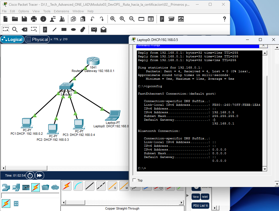The image size is (279, 211).
Task: Pick the automatic connection type
Action: tap(67, 186)
